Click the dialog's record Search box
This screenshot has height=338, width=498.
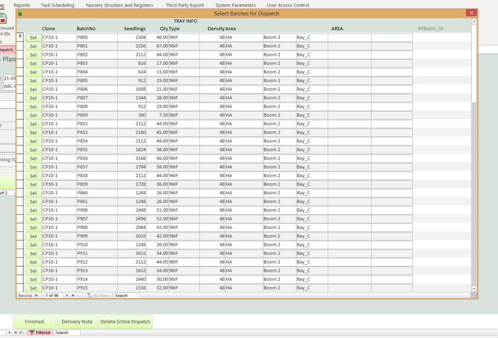click(x=126, y=295)
